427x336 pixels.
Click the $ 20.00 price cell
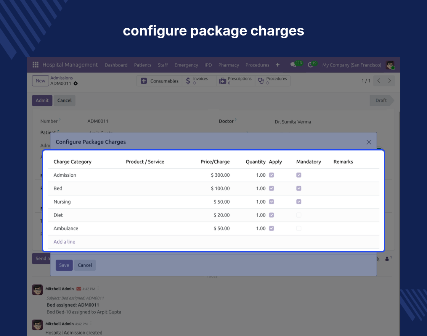(222, 215)
